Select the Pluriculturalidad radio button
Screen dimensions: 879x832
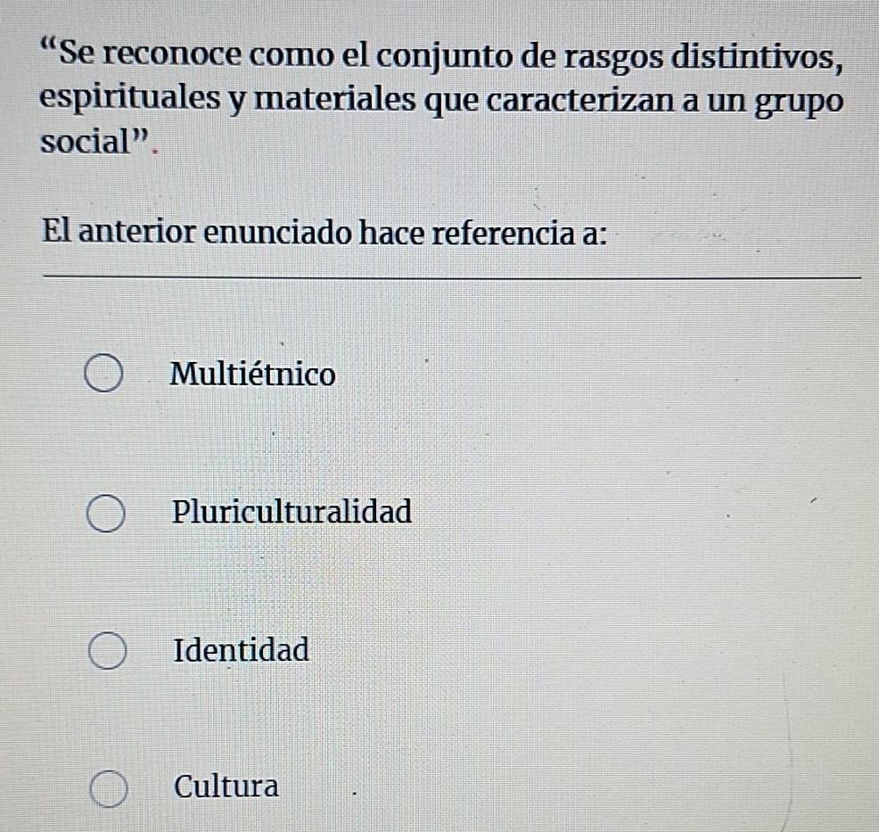tap(106, 515)
